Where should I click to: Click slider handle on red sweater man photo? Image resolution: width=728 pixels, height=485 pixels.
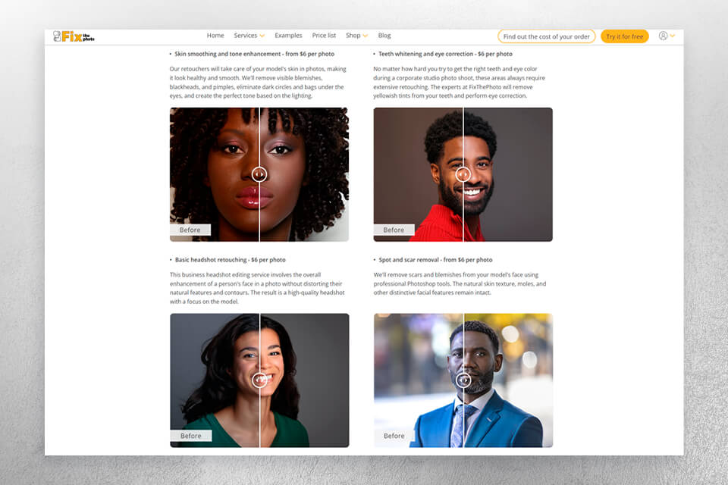pyautogui.click(x=463, y=174)
